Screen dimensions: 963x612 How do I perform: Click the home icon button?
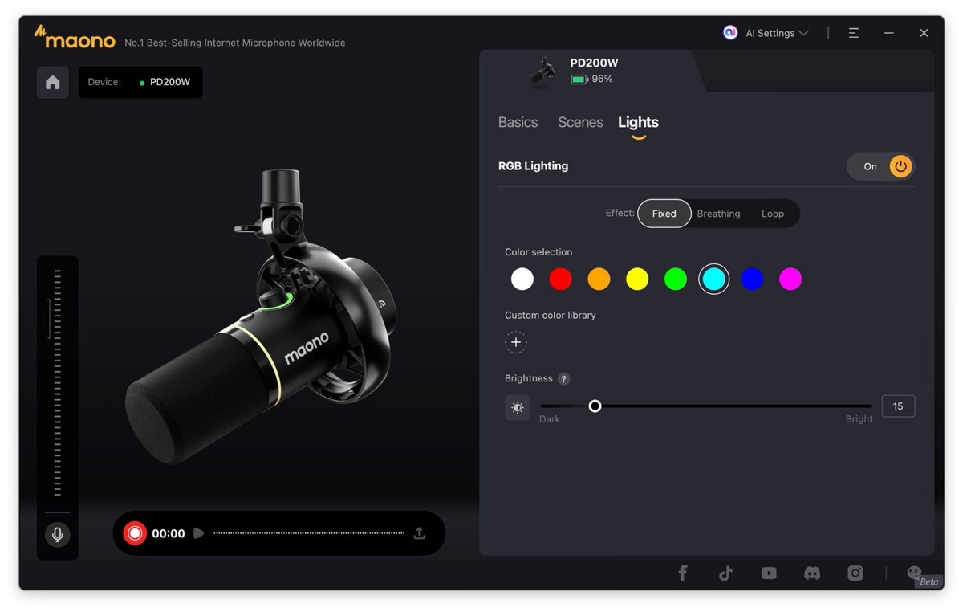[53, 83]
